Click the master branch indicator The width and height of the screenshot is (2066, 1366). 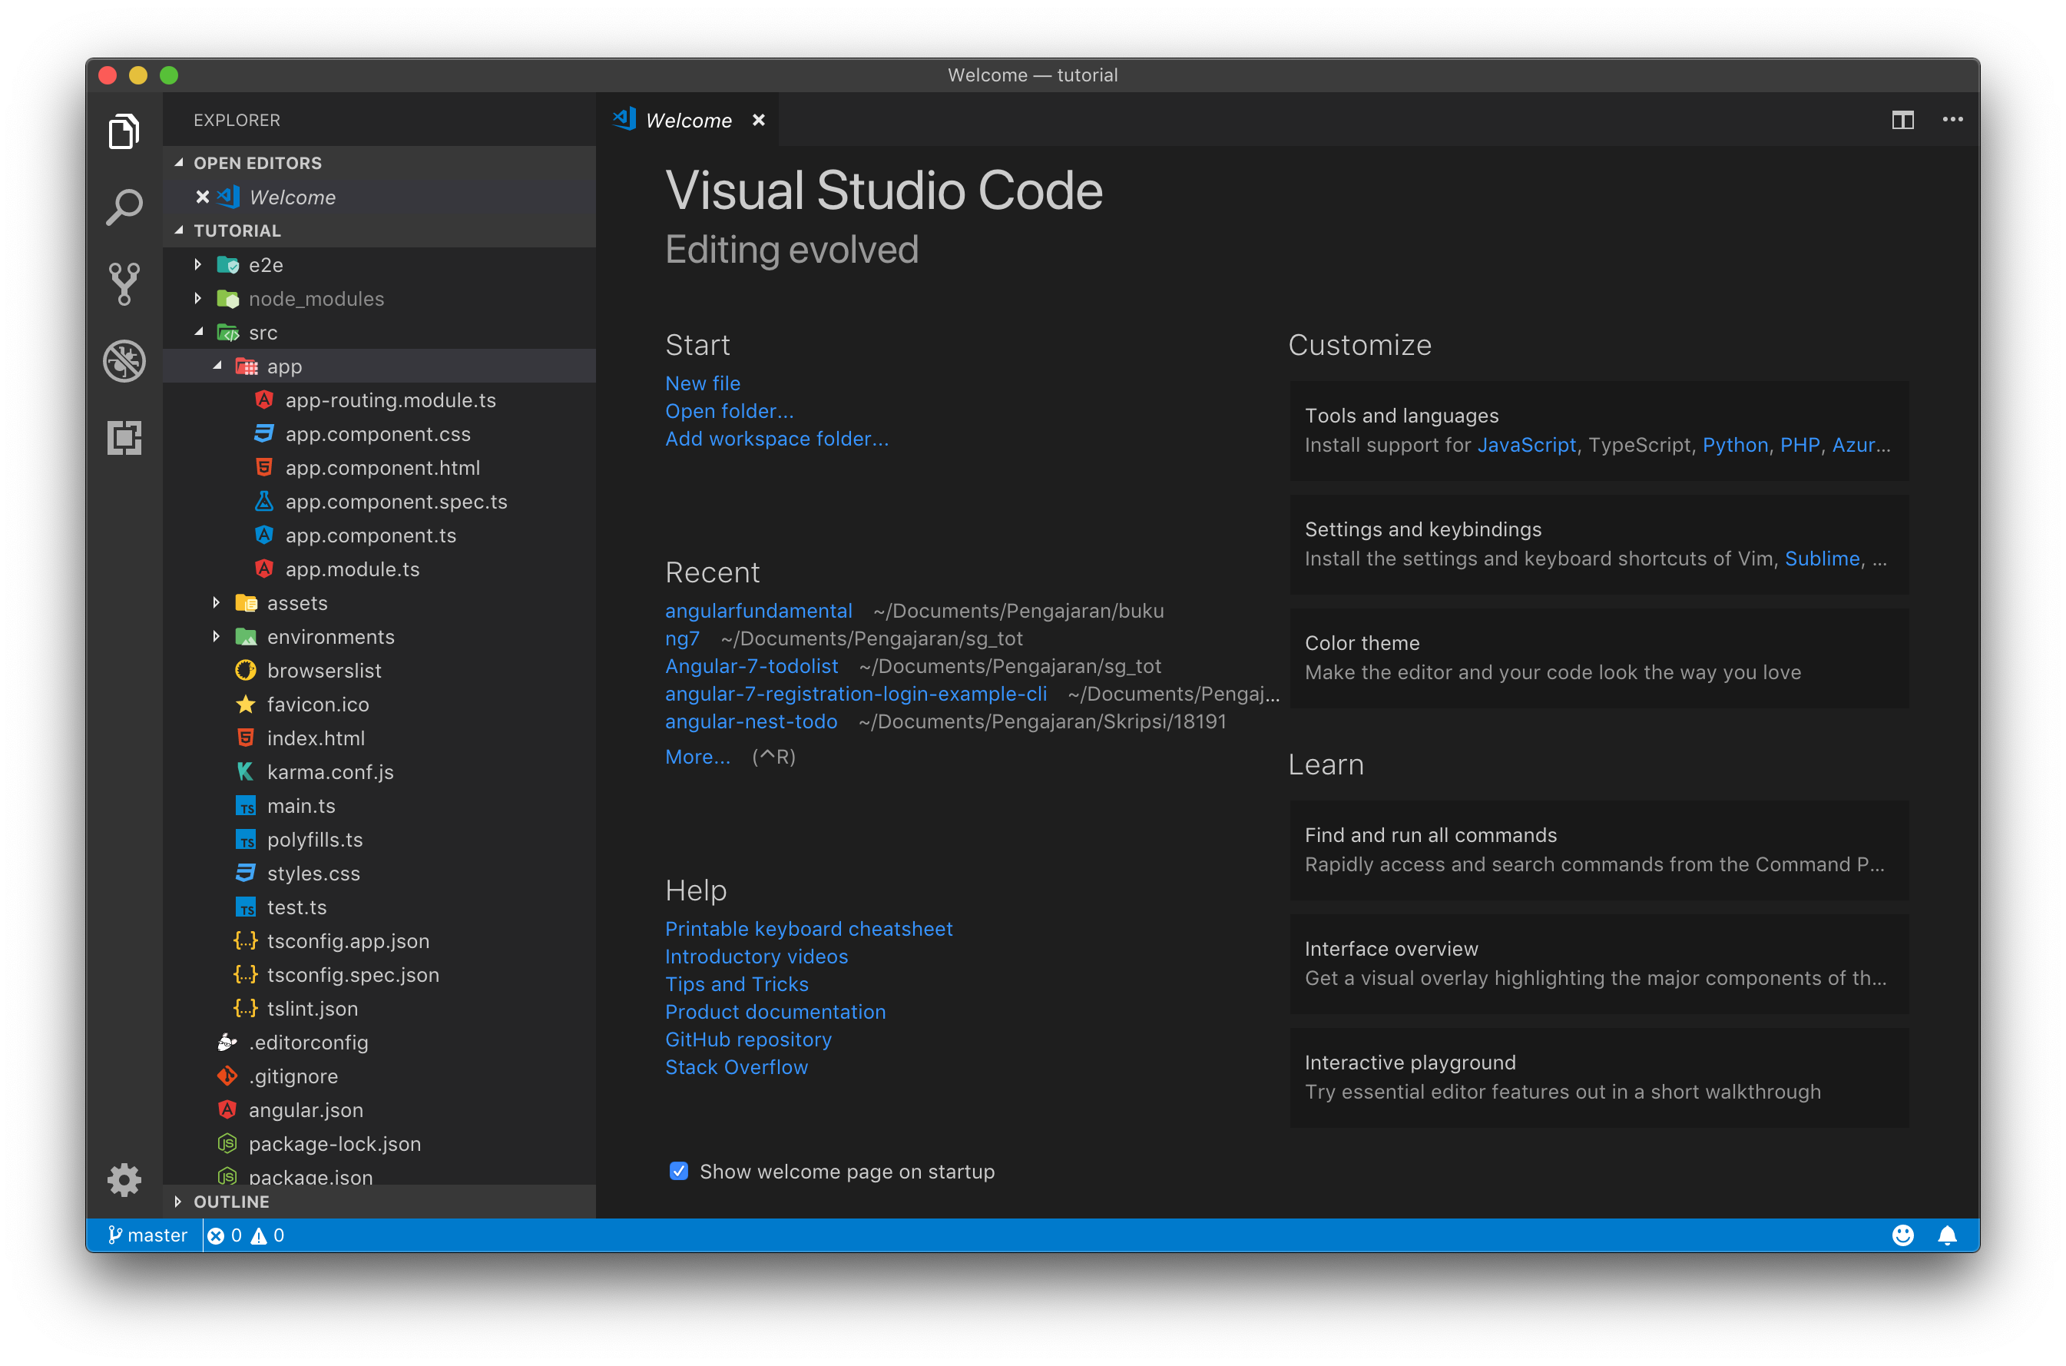[x=147, y=1235]
